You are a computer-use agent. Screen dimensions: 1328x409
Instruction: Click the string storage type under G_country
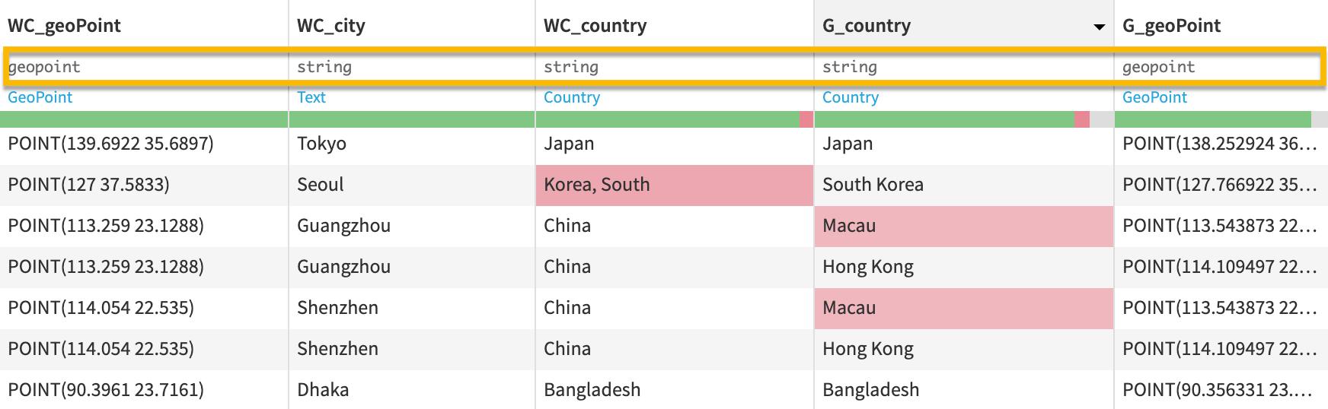(850, 67)
